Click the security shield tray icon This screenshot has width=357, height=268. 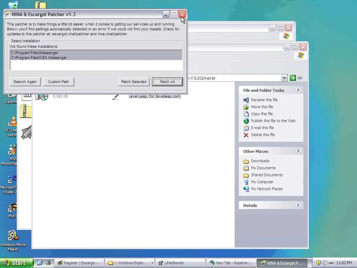[318, 263]
